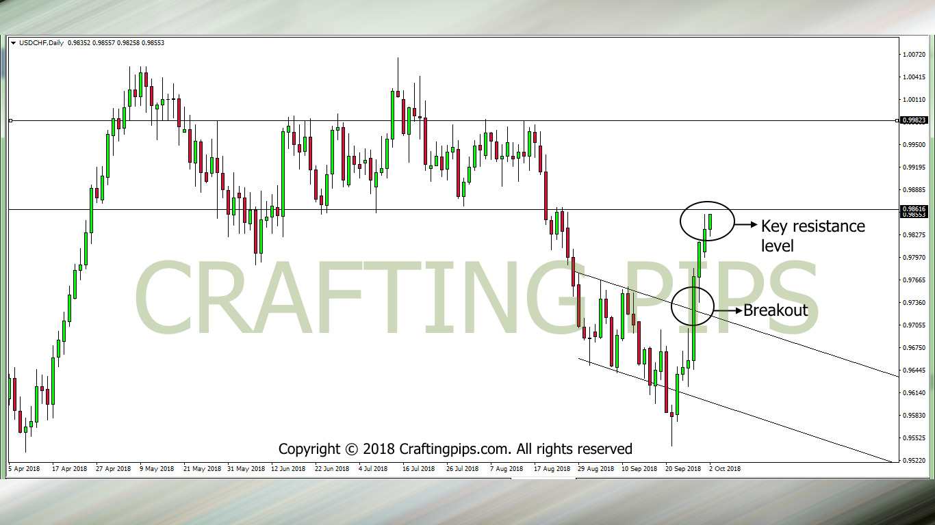The height and width of the screenshot is (525, 935).
Task: Click the '27 Apr 2018' date axis label
Action: pyautogui.click(x=114, y=469)
